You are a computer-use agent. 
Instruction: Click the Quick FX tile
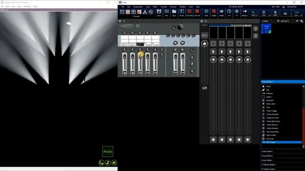[x=266, y=28]
